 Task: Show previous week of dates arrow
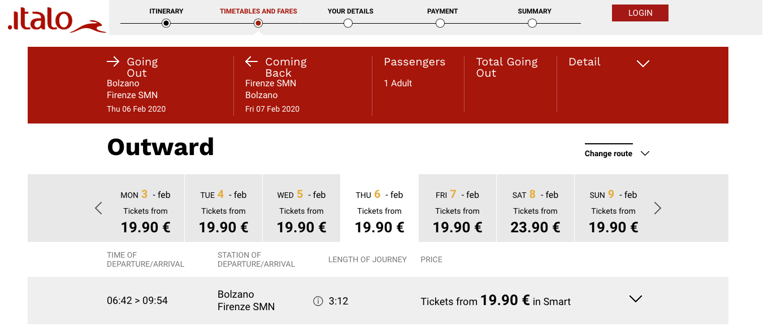(98, 208)
